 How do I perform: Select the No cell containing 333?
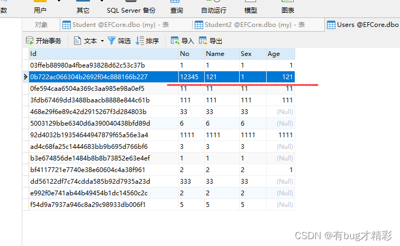(192, 182)
